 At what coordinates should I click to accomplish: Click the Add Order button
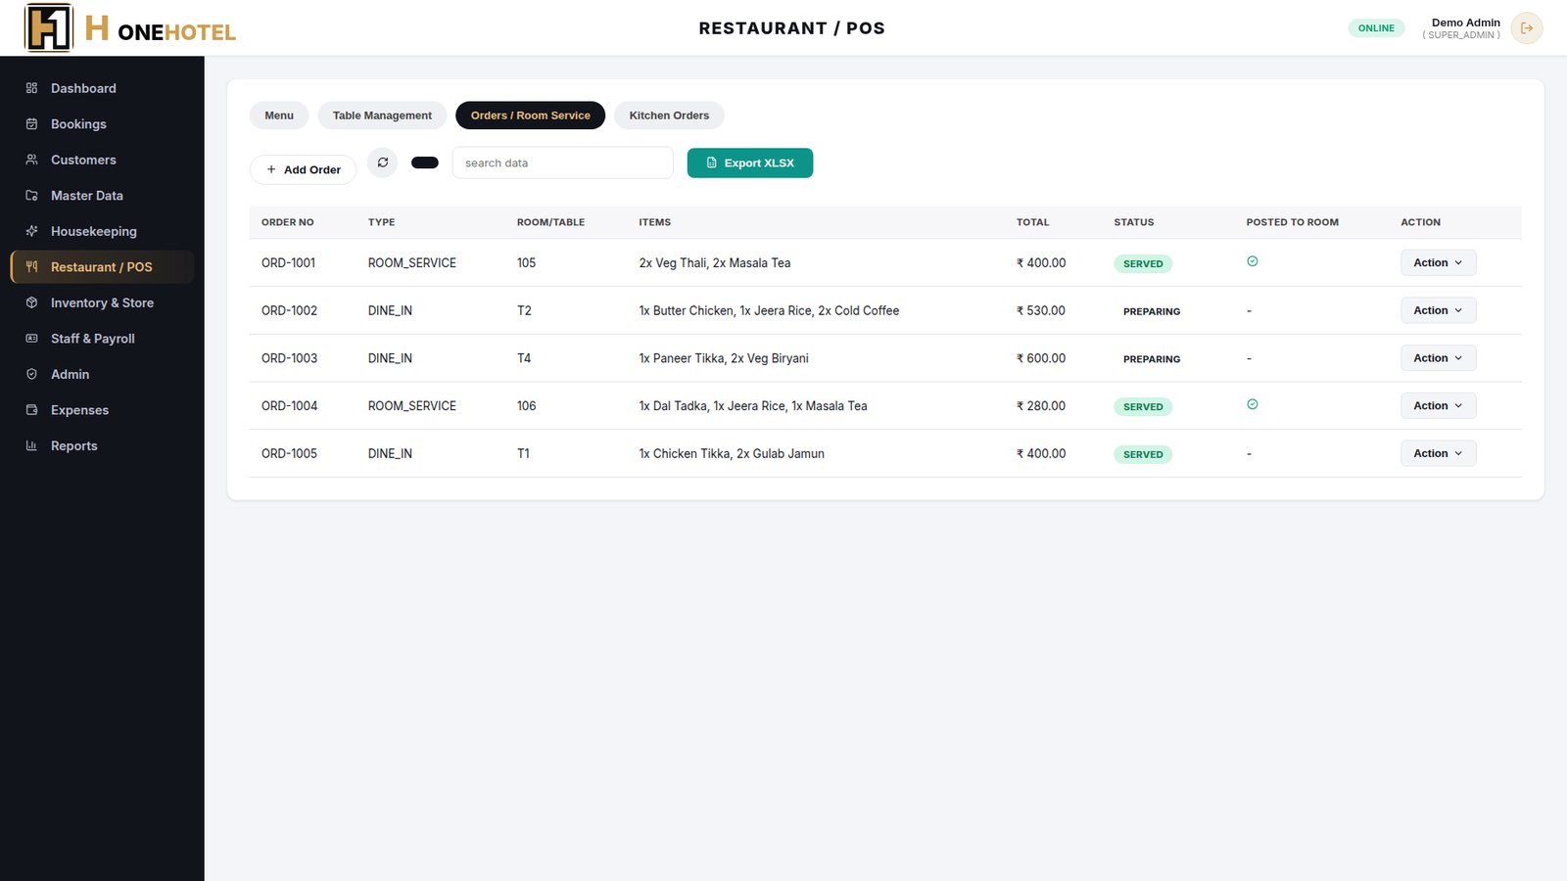point(303,169)
